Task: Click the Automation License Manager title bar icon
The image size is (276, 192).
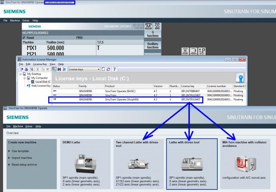Action: coord(19,59)
